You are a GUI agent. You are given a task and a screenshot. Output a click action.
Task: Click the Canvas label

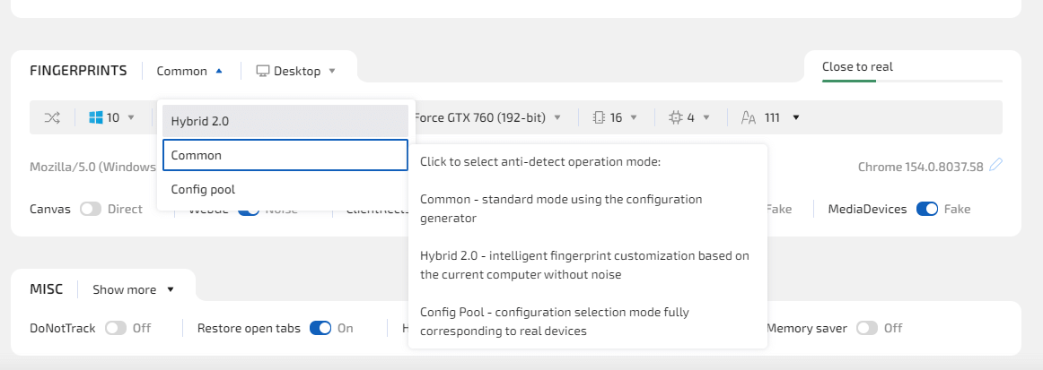tap(50, 210)
